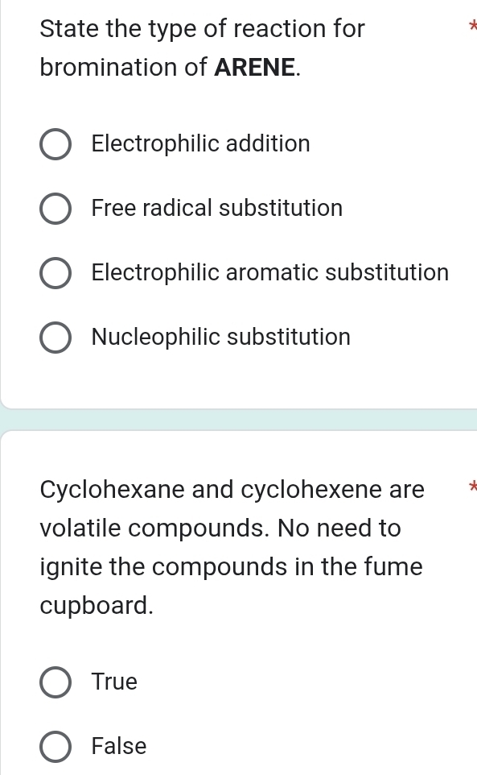Select the Electrophilic addition option
This screenshot has height=775, width=477.
pos(55,143)
